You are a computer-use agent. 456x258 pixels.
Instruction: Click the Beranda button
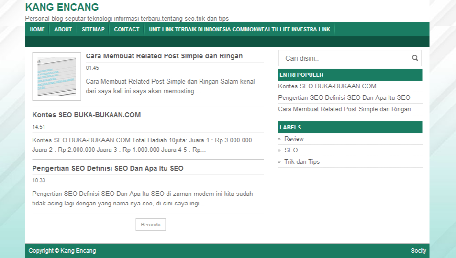click(x=151, y=225)
